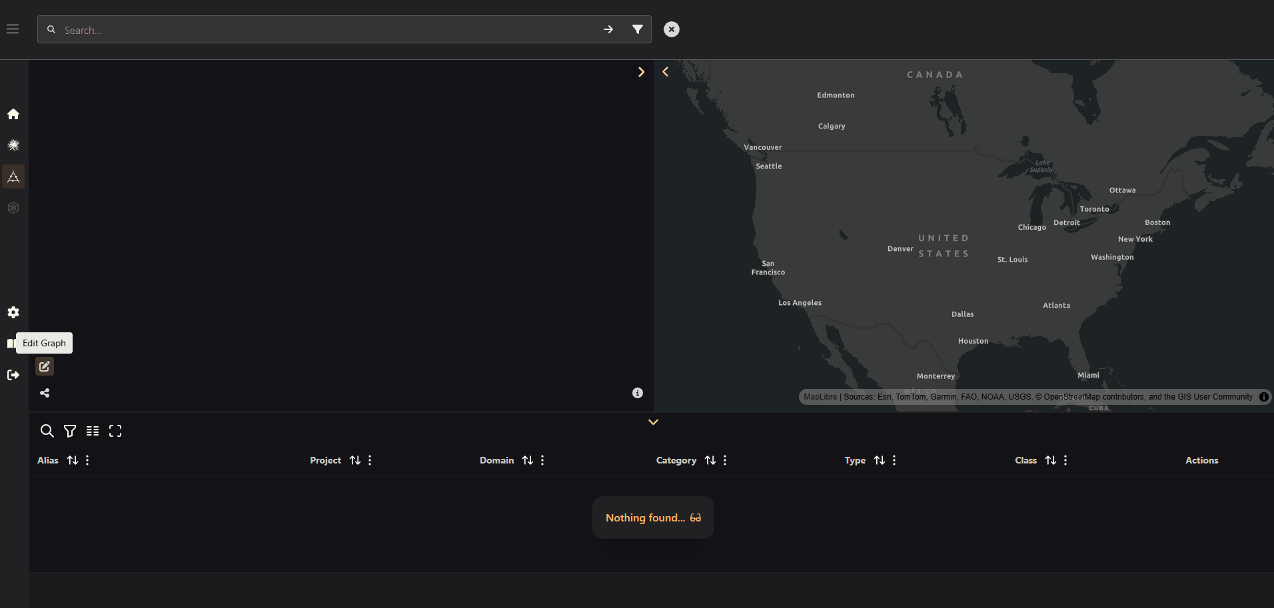Viewport: 1274px width, 608px height.
Task: Click Edmonton label on the map
Action: (x=836, y=95)
